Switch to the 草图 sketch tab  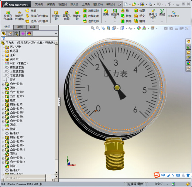[x=20, y=27]
